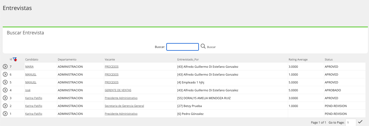369x126 pixels.
Task: Expand row 6 details arrow
Action: click(x=5, y=74)
